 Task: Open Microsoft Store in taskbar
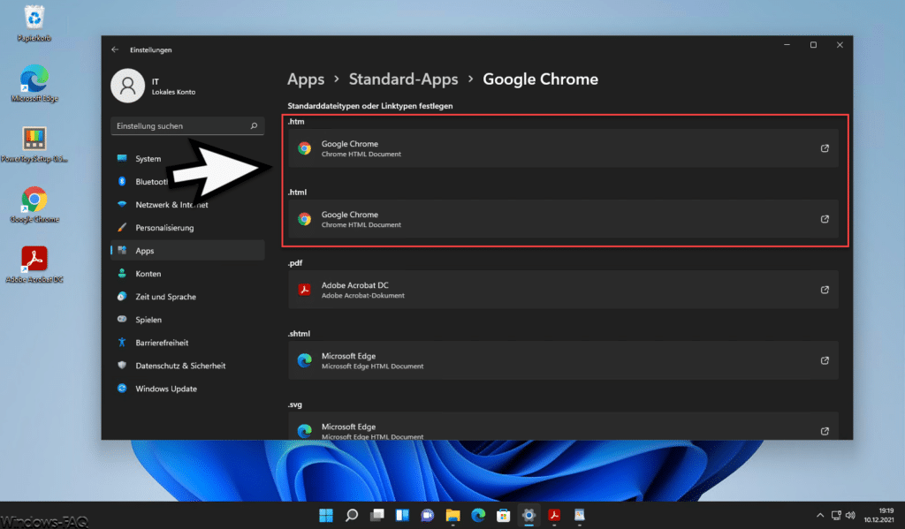(503, 515)
